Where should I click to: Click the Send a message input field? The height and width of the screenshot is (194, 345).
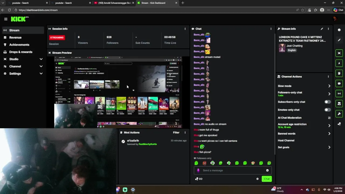point(233,170)
